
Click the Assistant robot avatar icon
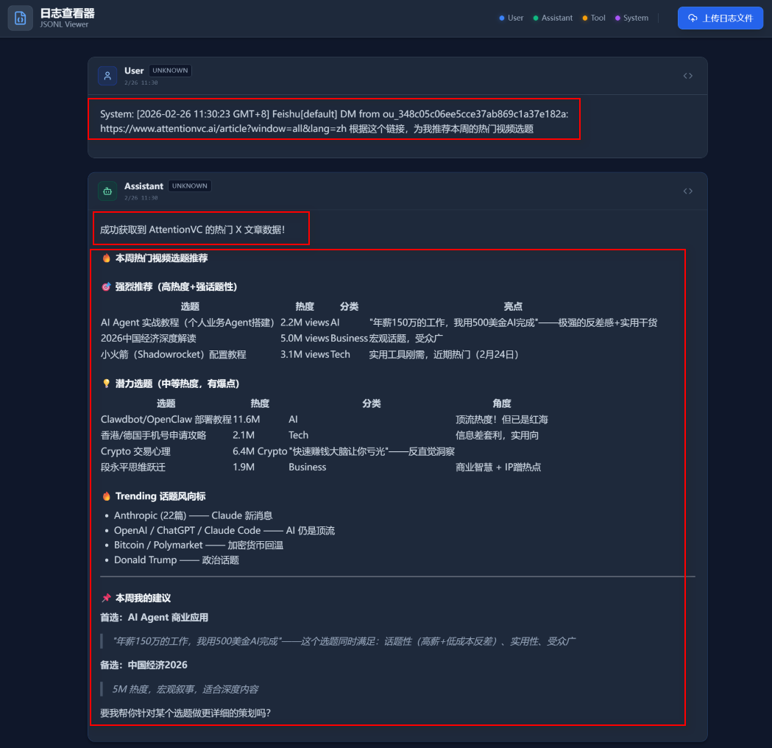tap(107, 191)
